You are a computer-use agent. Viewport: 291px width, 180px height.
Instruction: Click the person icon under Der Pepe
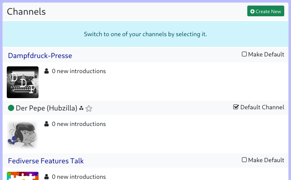pyautogui.click(x=47, y=124)
